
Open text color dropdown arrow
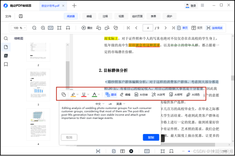[x=99, y=94]
